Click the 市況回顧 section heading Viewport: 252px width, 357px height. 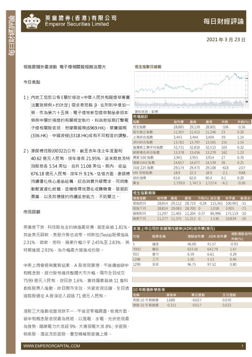[32, 212]
